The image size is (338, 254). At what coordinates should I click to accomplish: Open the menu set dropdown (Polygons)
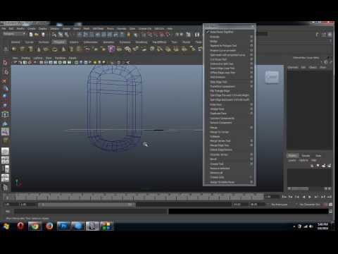point(14,34)
